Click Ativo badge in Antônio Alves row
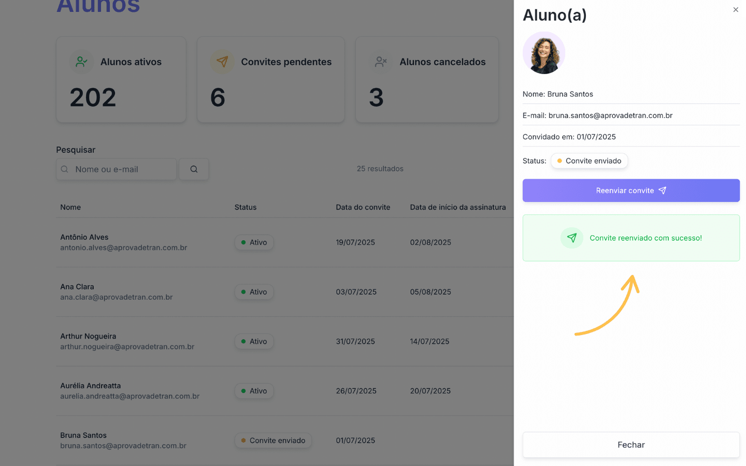Screen dimensions: 746x466 click(x=254, y=242)
